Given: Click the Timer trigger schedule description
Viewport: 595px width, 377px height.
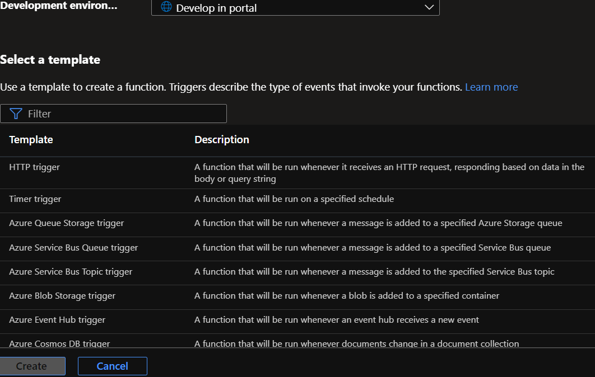Looking at the screenshot, I should 294,199.
